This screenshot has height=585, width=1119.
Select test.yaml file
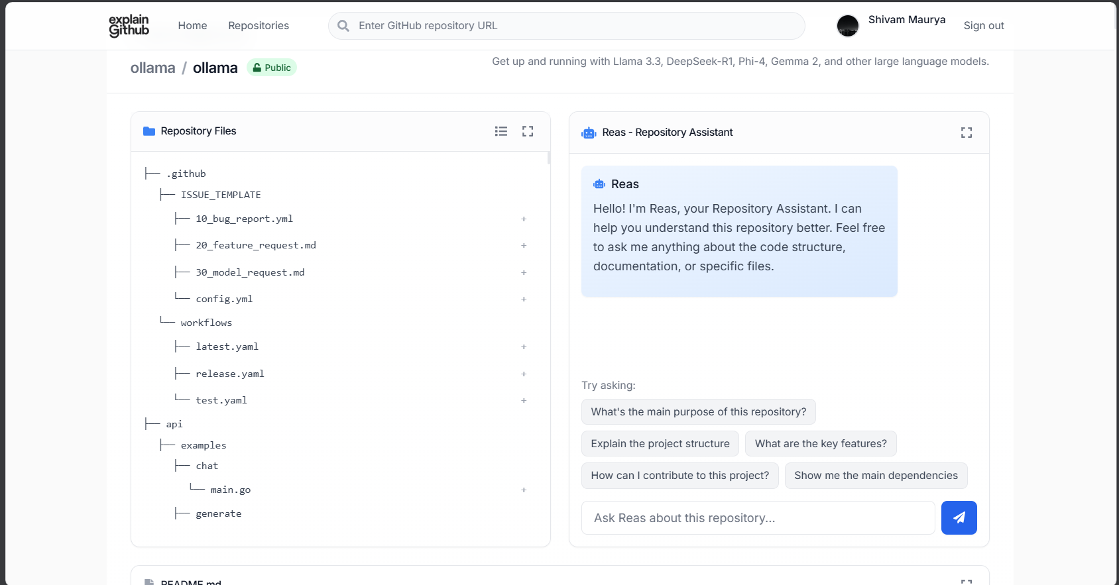point(221,400)
